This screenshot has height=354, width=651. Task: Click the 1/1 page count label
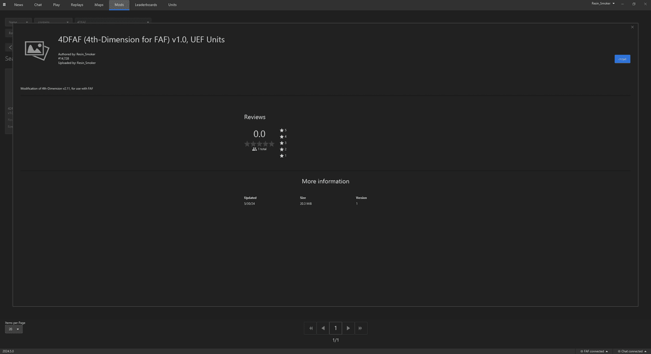click(x=335, y=340)
